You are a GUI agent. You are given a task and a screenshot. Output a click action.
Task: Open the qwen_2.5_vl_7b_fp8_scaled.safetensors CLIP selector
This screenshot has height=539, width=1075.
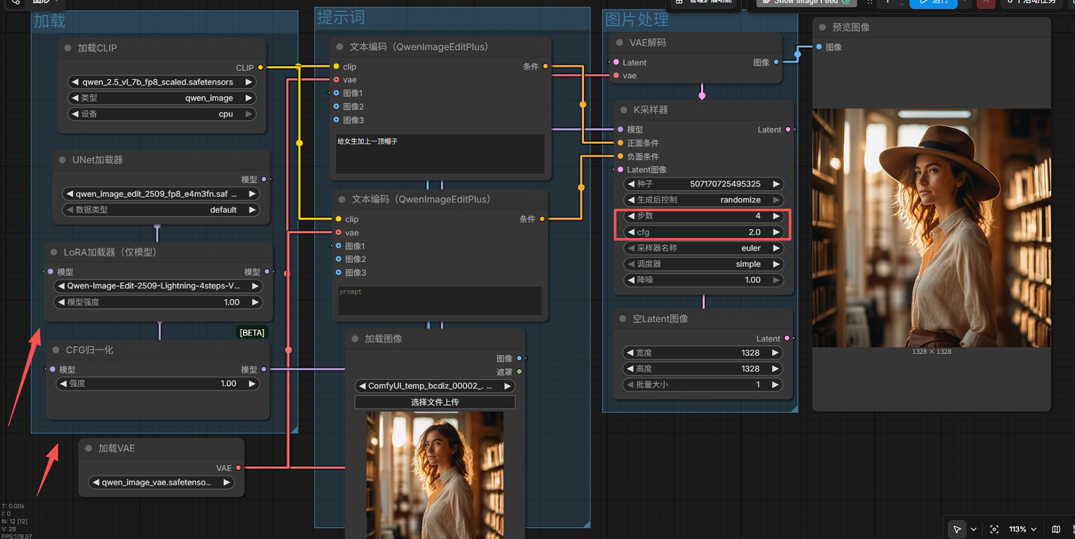[x=162, y=82]
